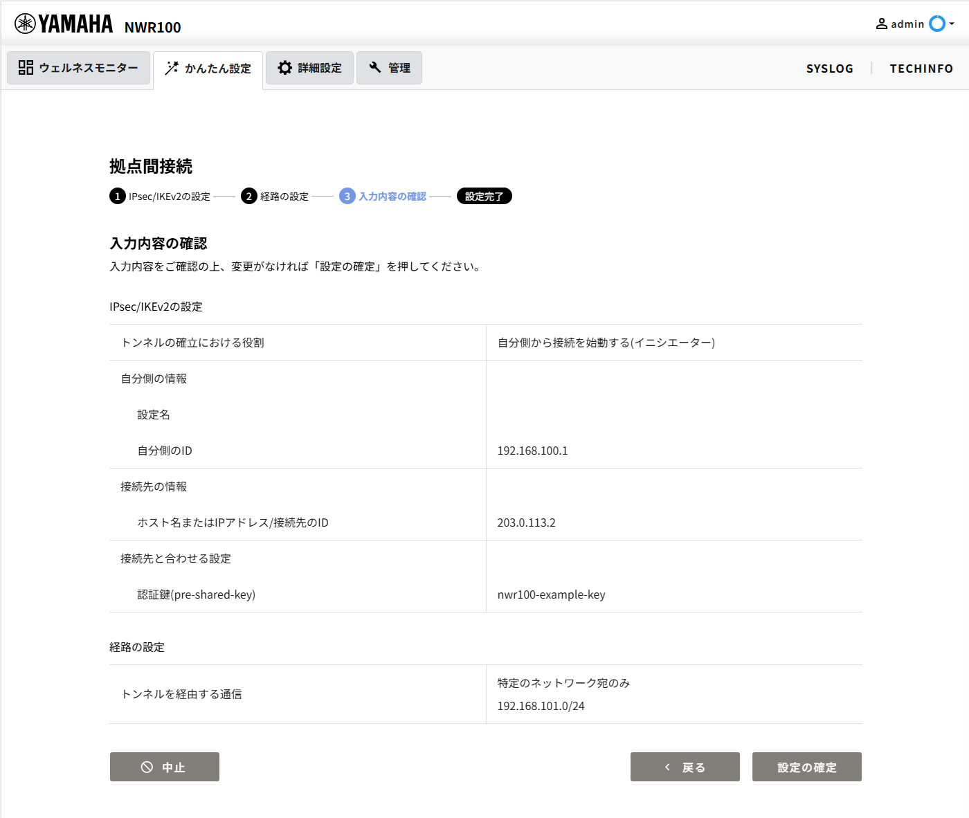Click the Yamaha tuning-fork logo icon
The width and height of the screenshot is (969, 818).
click(x=25, y=24)
